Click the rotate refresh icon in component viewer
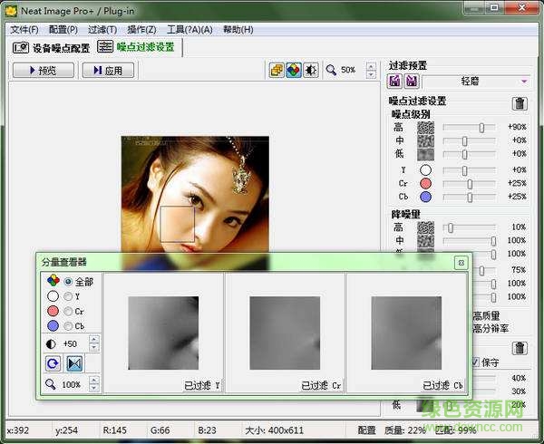The height and width of the screenshot is (444, 544). [53, 363]
